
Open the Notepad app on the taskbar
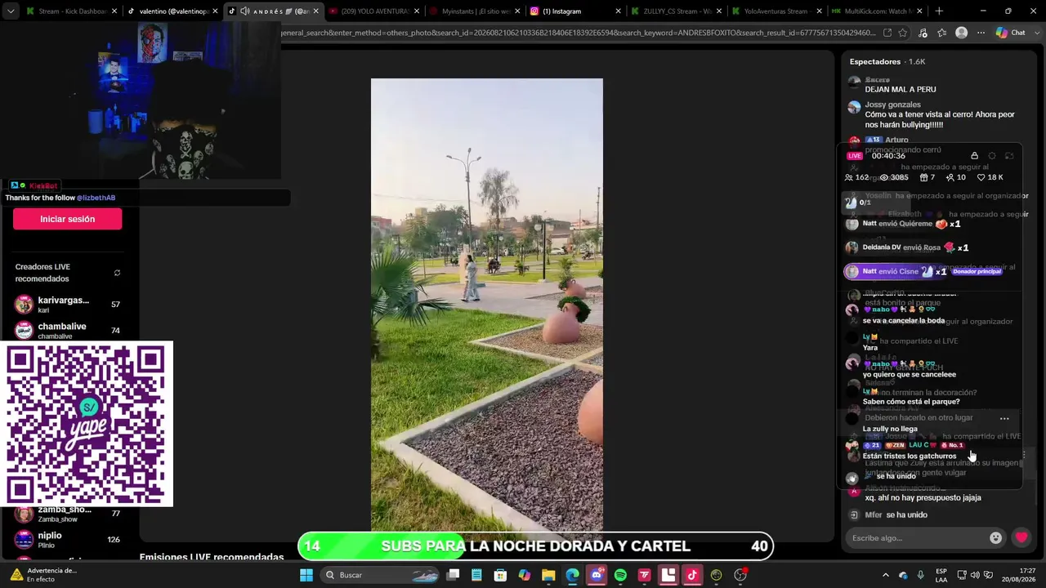point(476,575)
